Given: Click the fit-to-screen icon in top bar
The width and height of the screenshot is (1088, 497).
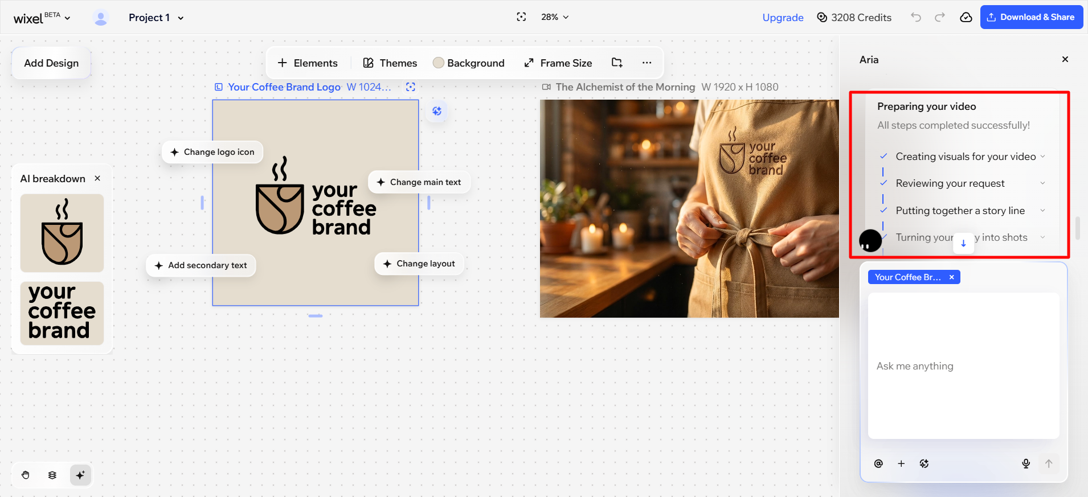Looking at the screenshot, I should [x=521, y=17].
